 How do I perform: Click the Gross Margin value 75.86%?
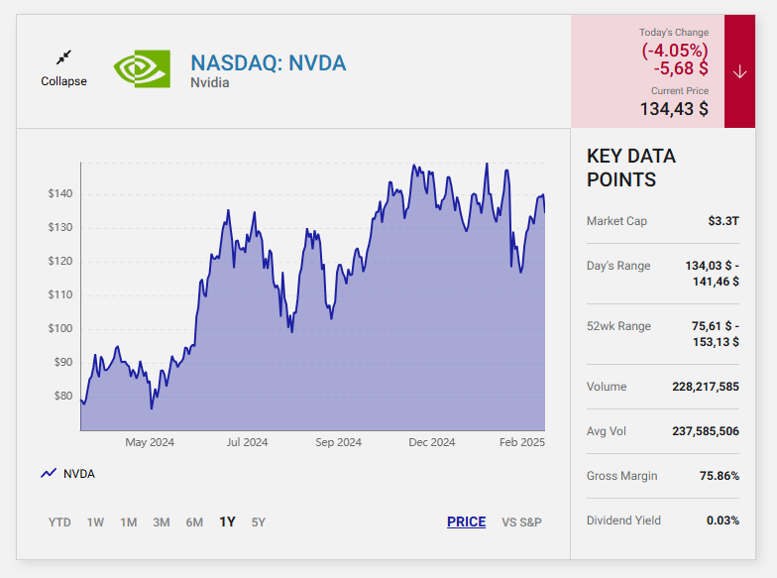(x=720, y=476)
